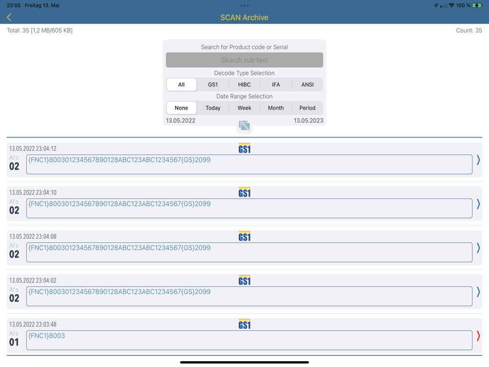This screenshot has height=367, width=489.
Task: Click start date 13.05.2022
Action: (180, 120)
